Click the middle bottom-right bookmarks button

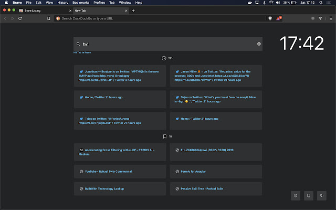pos(308,195)
